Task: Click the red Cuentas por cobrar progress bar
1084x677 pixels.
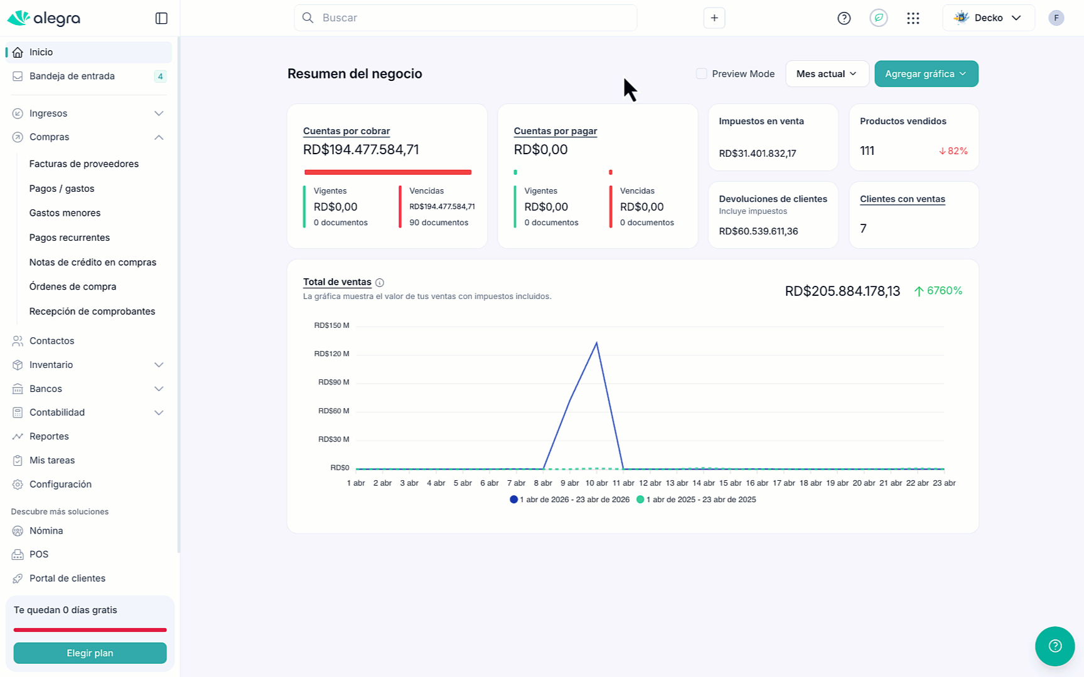Action: pos(387,172)
